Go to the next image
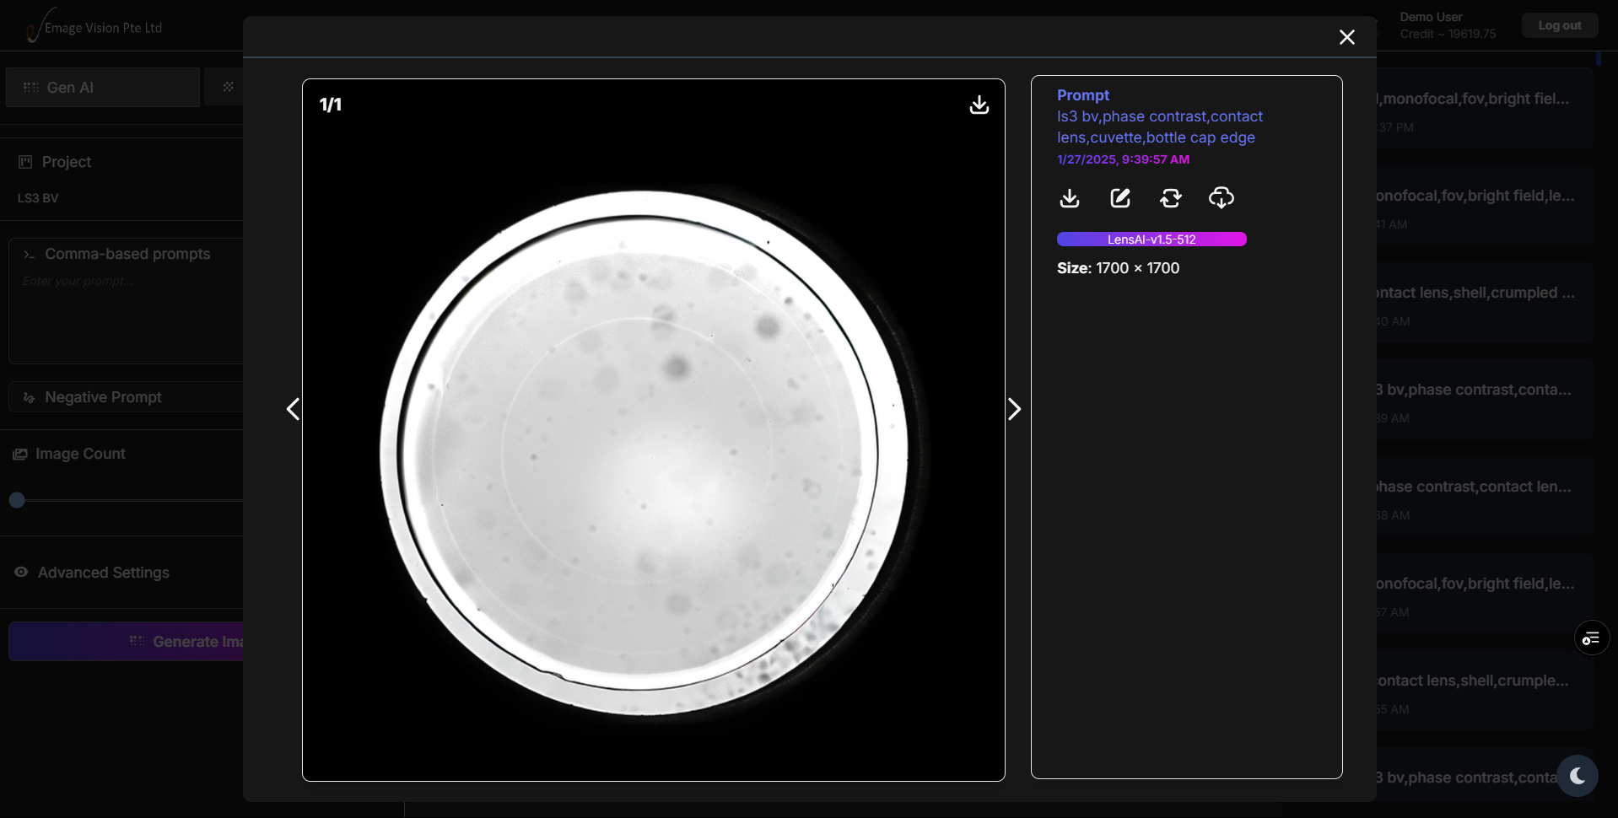The width and height of the screenshot is (1618, 818). [x=1014, y=409]
